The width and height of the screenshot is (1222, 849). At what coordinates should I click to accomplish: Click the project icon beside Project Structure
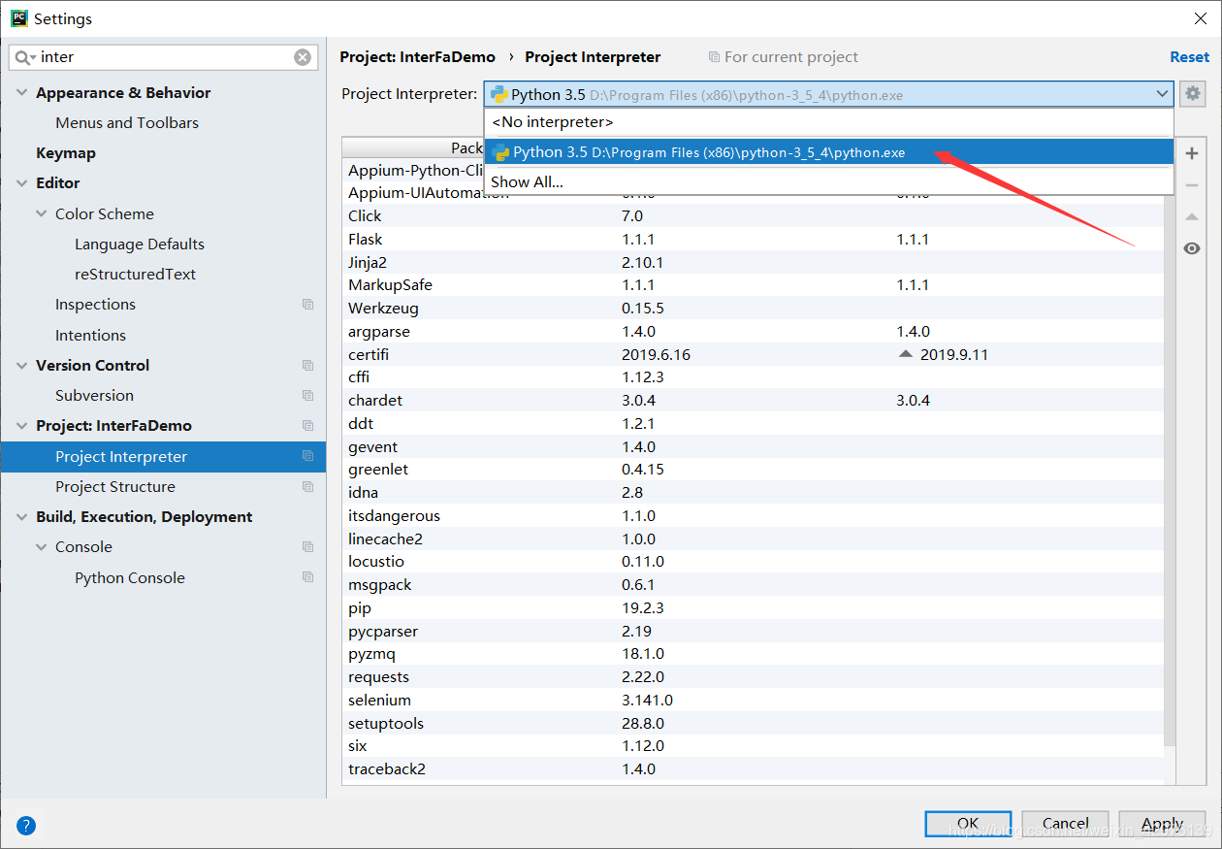point(307,487)
